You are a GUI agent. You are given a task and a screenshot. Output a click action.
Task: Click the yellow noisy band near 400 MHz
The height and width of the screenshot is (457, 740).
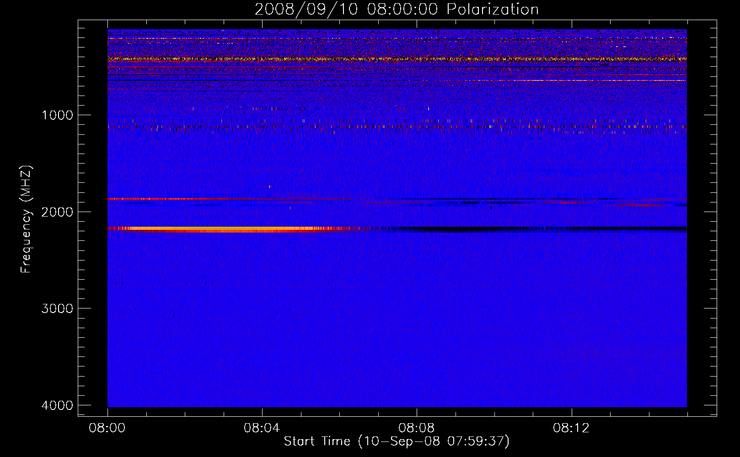(397, 59)
